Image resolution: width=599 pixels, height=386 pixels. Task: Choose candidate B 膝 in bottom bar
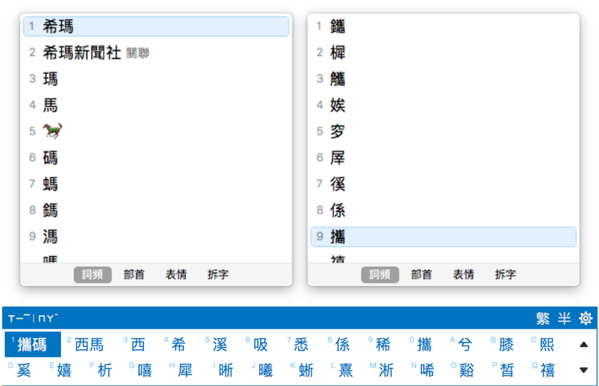click(502, 344)
